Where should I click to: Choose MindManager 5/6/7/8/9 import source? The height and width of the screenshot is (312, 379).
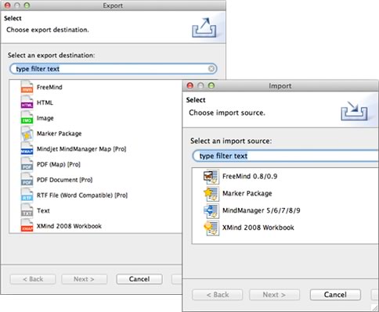[262, 210]
